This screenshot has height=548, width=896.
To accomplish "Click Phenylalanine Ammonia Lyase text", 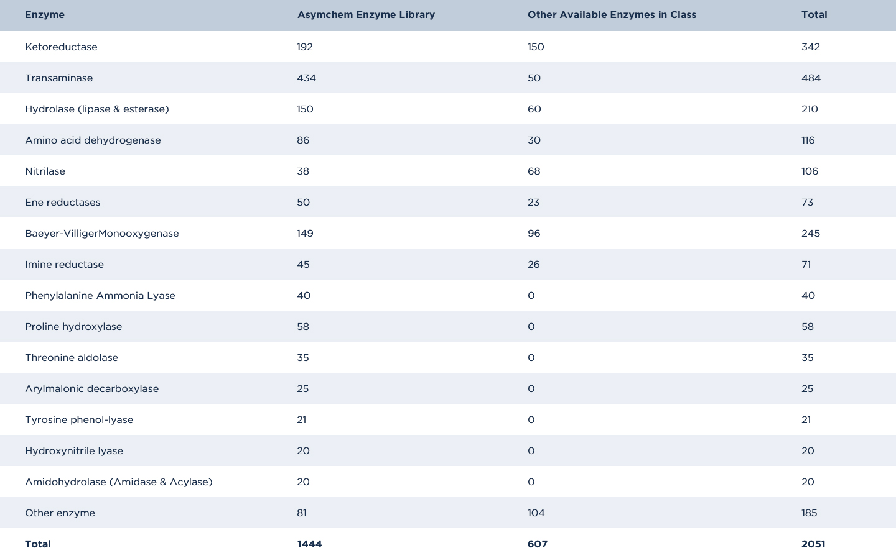I will pos(100,296).
